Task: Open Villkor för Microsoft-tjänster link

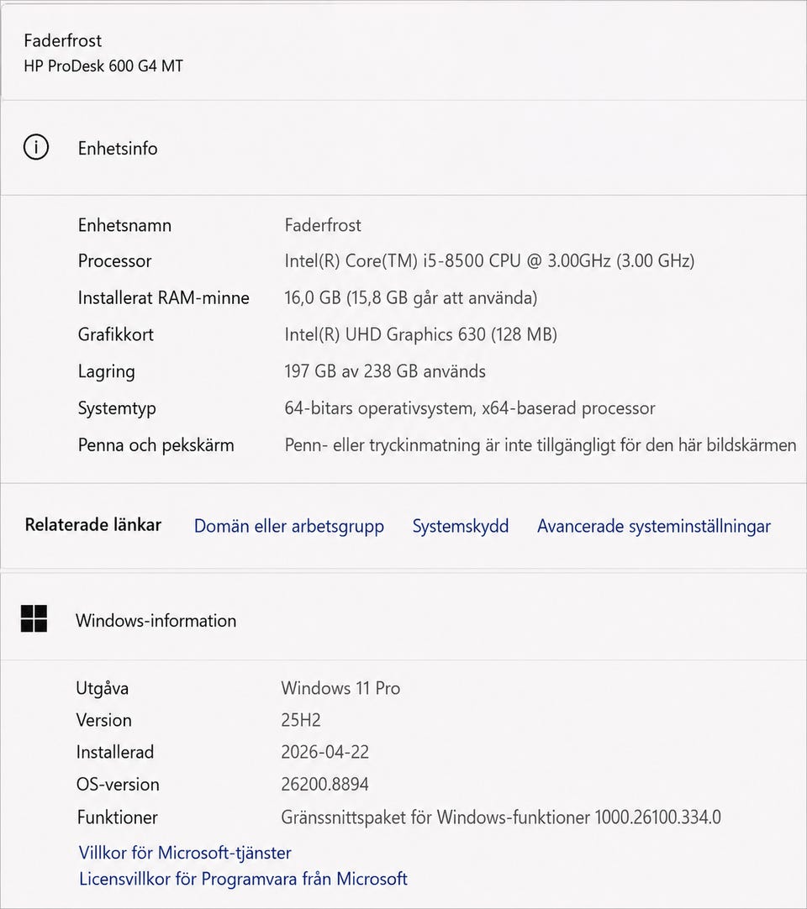Action: 185,852
